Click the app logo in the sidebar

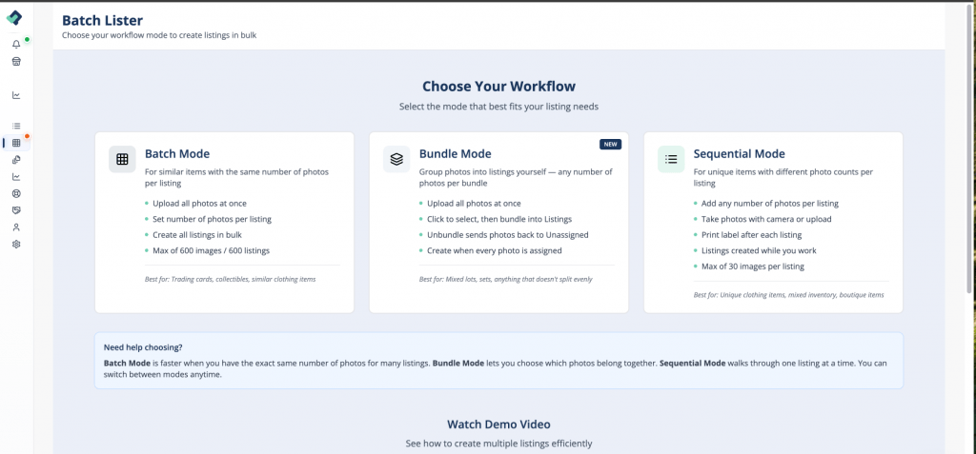click(14, 18)
